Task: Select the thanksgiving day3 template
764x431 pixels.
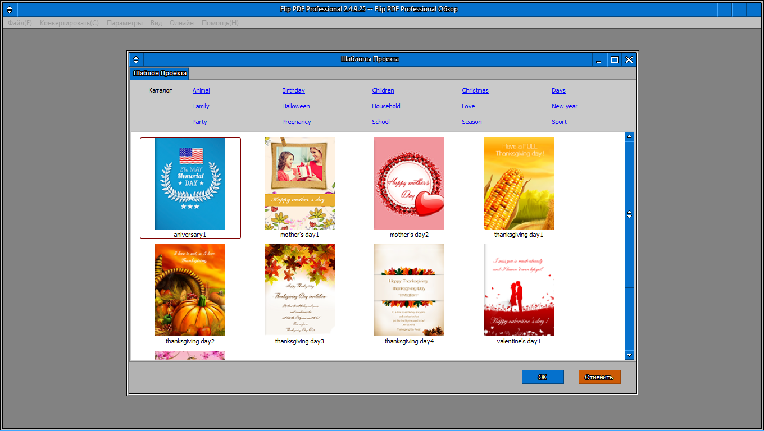Action: click(x=299, y=290)
